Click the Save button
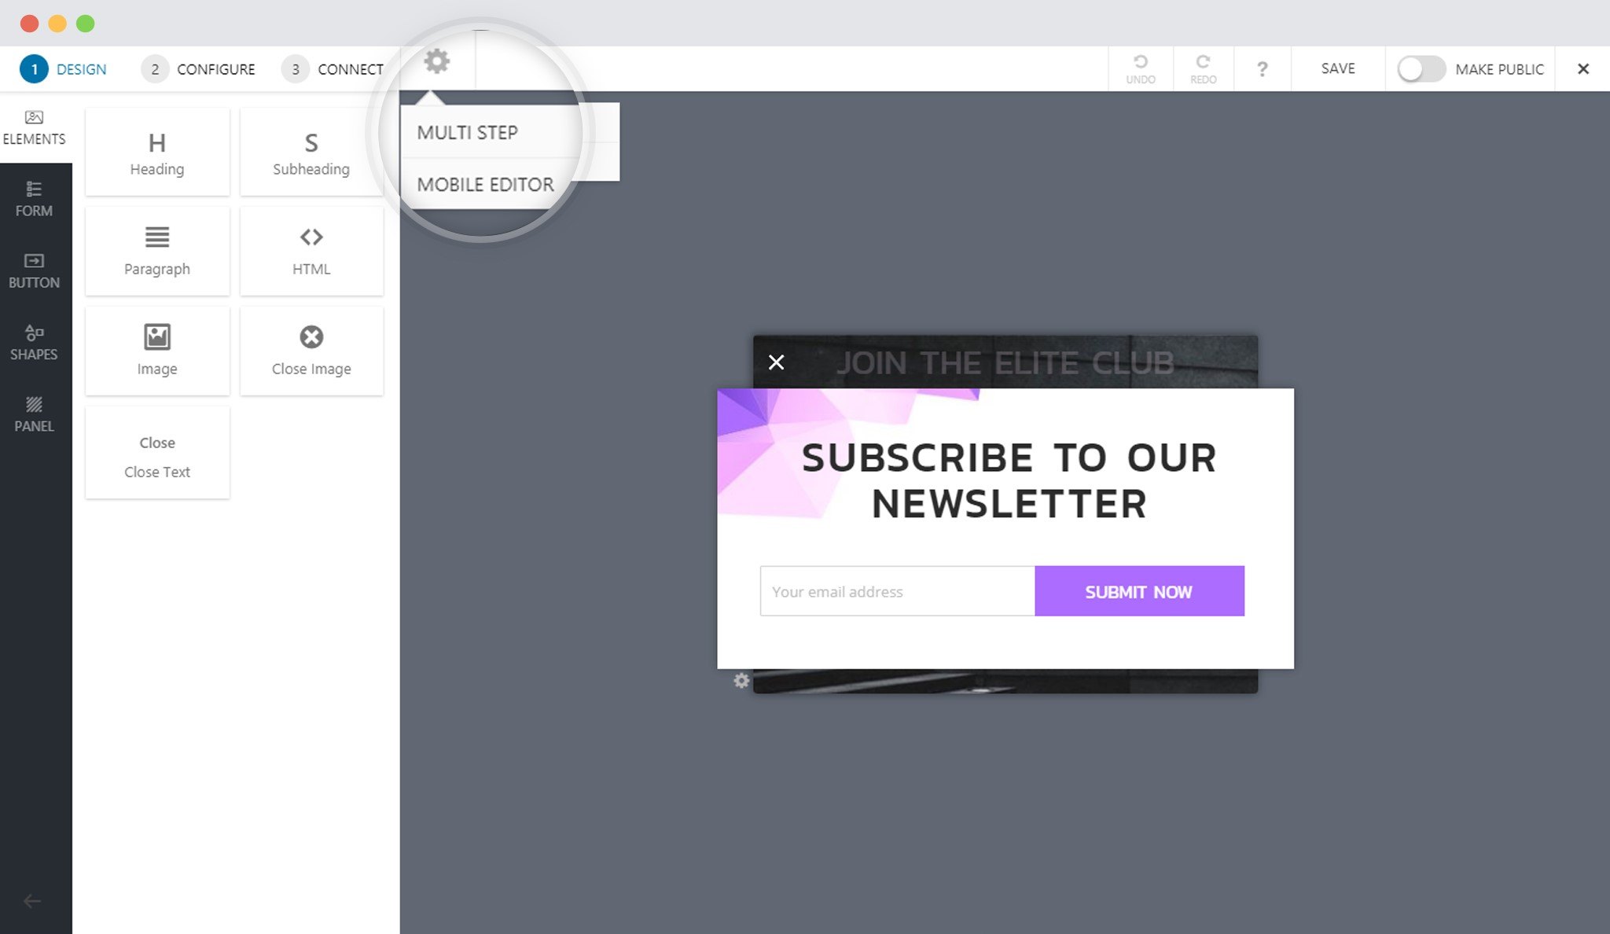The width and height of the screenshot is (1610, 934). pyautogui.click(x=1338, y=68)
